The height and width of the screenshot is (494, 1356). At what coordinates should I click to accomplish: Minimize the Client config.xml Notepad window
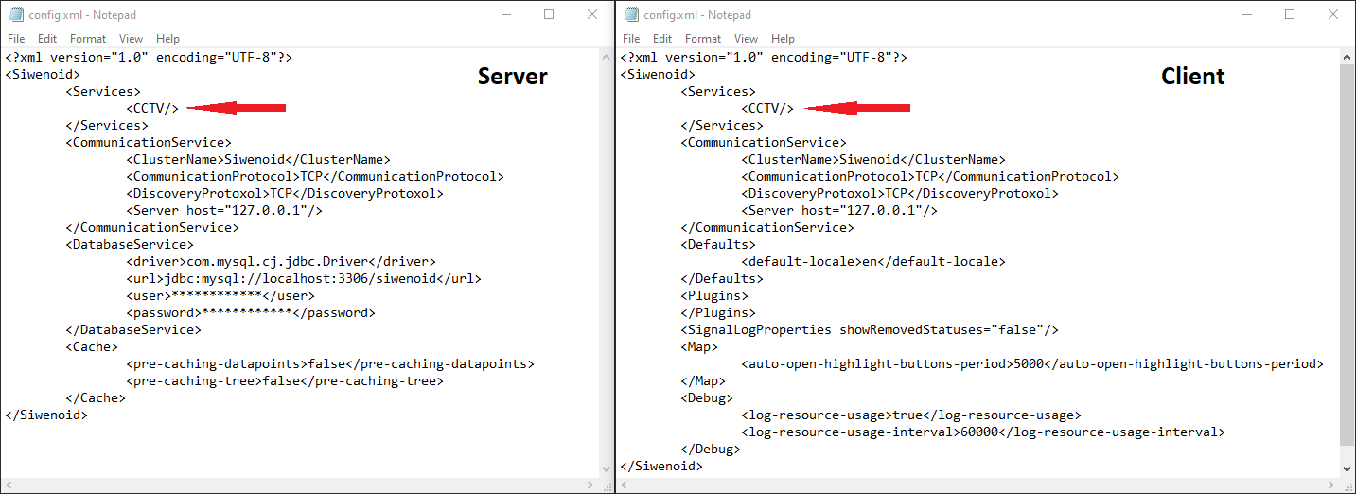click(1245, 14)
